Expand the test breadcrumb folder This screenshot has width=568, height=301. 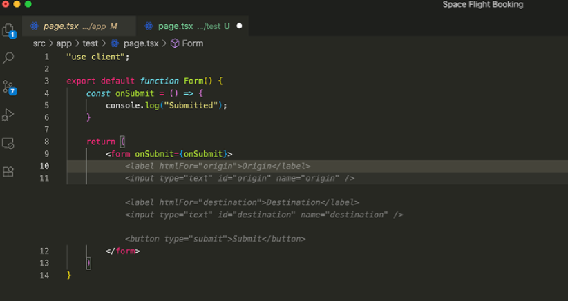(91, 43)
